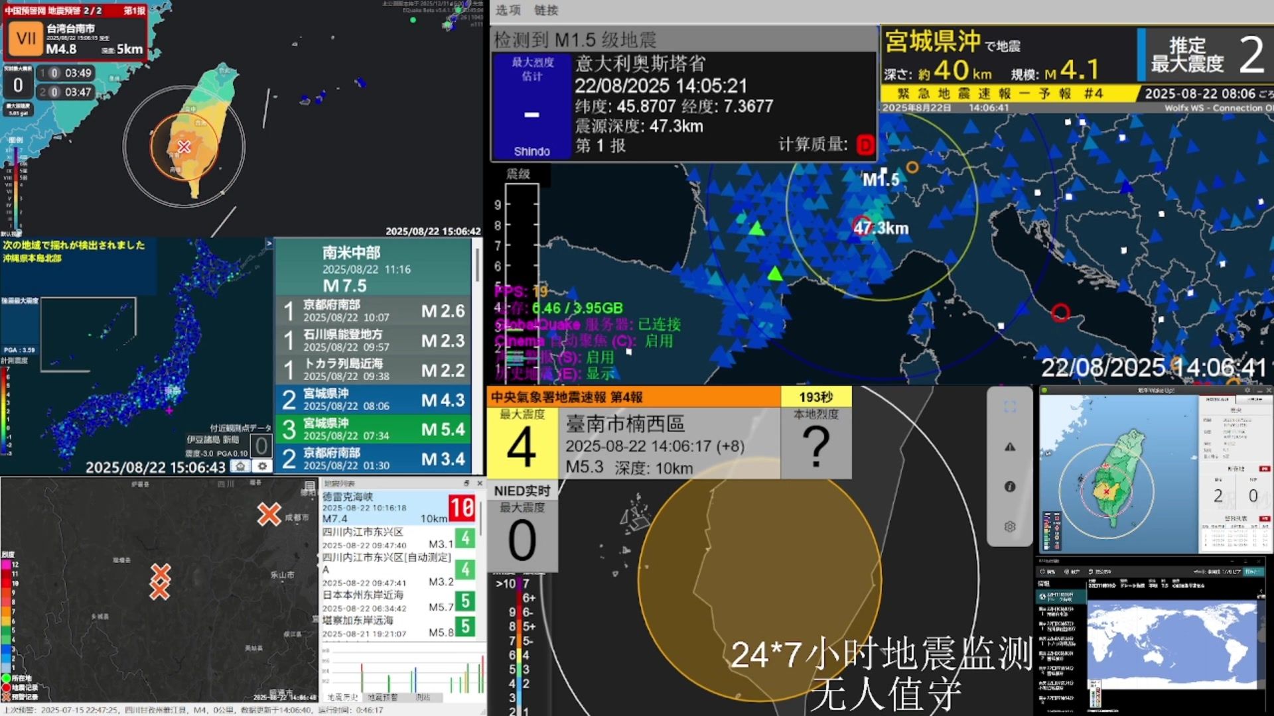This screenshot has height=716, width=1274.
Task: Click the orange X marker near 成都市
Action: pyautogui.click(x=269, y=514)
